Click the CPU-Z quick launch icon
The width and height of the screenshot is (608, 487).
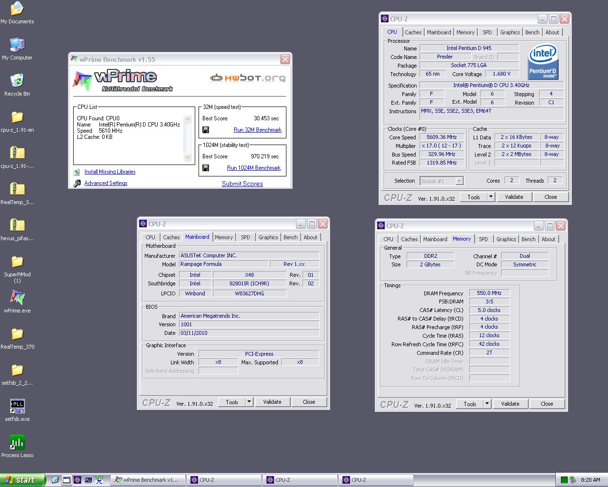click(x=77, y=480)
